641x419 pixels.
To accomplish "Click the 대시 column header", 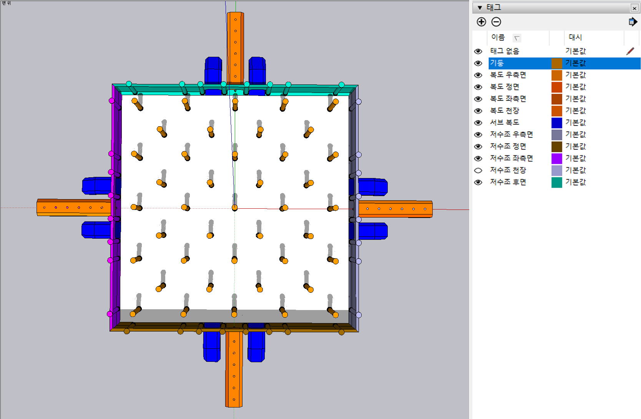I will pos(575,37).
